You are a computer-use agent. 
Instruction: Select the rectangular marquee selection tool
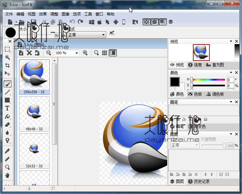[x=7, y=49]
